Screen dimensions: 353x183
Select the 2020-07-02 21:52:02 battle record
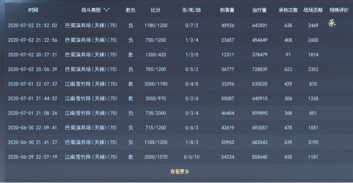(x=178, y=25)
